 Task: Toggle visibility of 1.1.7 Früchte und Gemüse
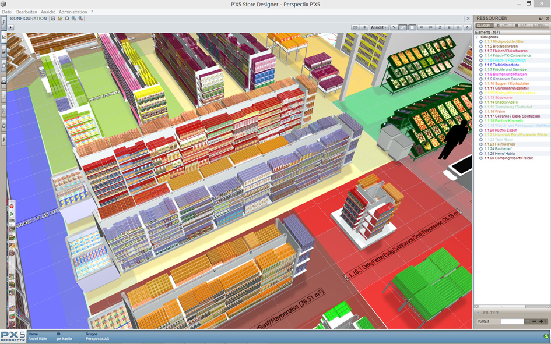pyautogui.click(x=481, y=69)
